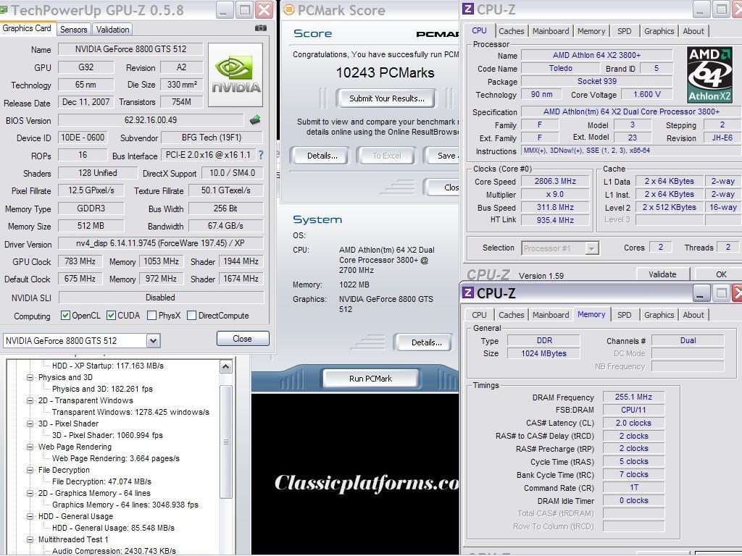Click the GPU-Z screenshot camera icon

[260, 28]
